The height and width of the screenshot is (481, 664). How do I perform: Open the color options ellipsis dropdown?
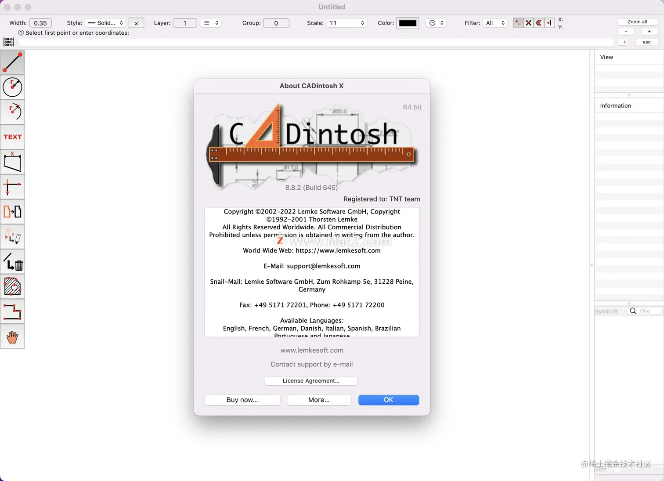[436, 23]
